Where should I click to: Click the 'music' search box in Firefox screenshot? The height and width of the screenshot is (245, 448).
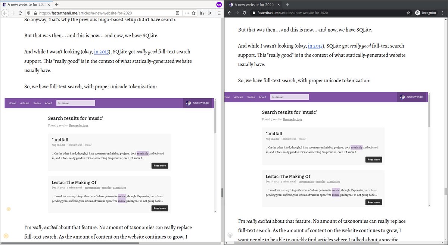[x=76, y=103]
